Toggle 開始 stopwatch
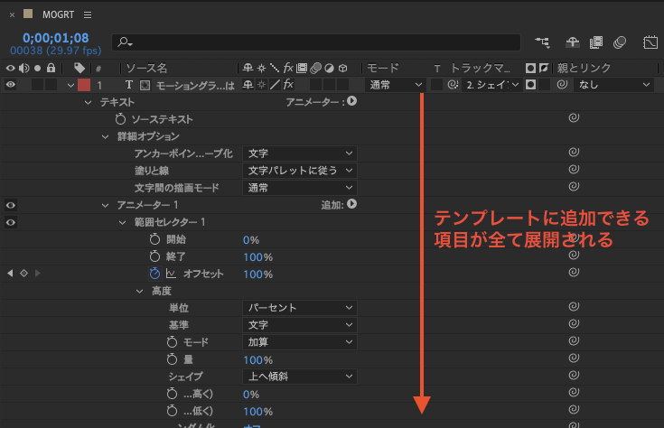664x428 pixels. (154, 239)
